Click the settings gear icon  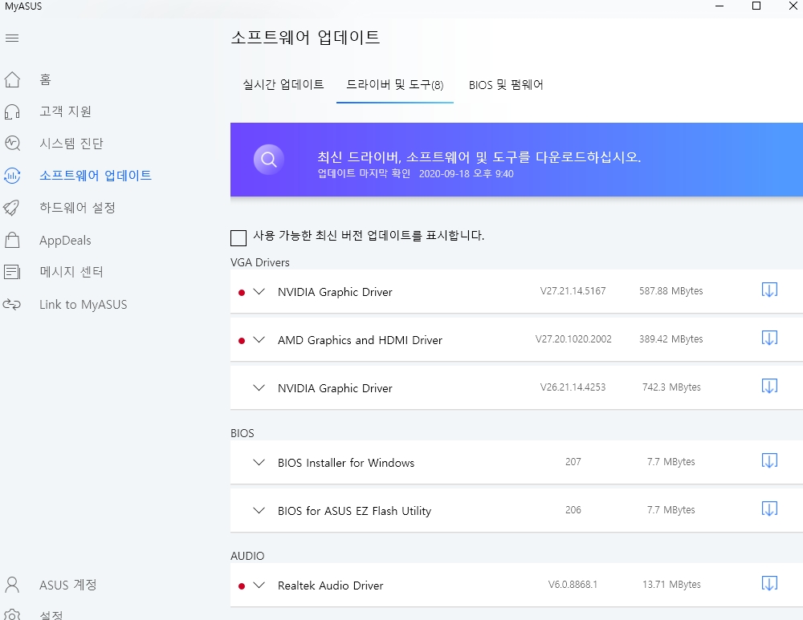point(12,615)
